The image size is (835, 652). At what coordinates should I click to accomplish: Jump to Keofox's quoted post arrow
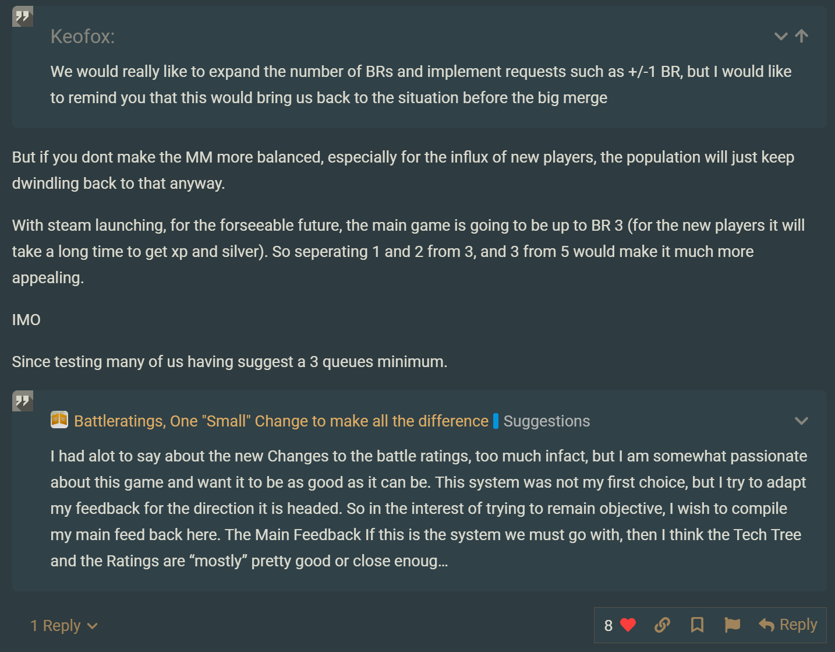pyautogui.click(x=802, y=36)
